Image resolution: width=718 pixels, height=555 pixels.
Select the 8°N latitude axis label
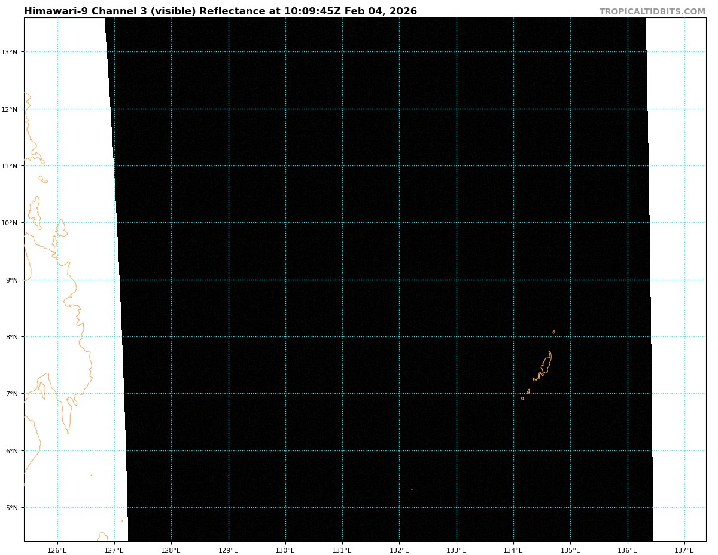click(11, 337)
